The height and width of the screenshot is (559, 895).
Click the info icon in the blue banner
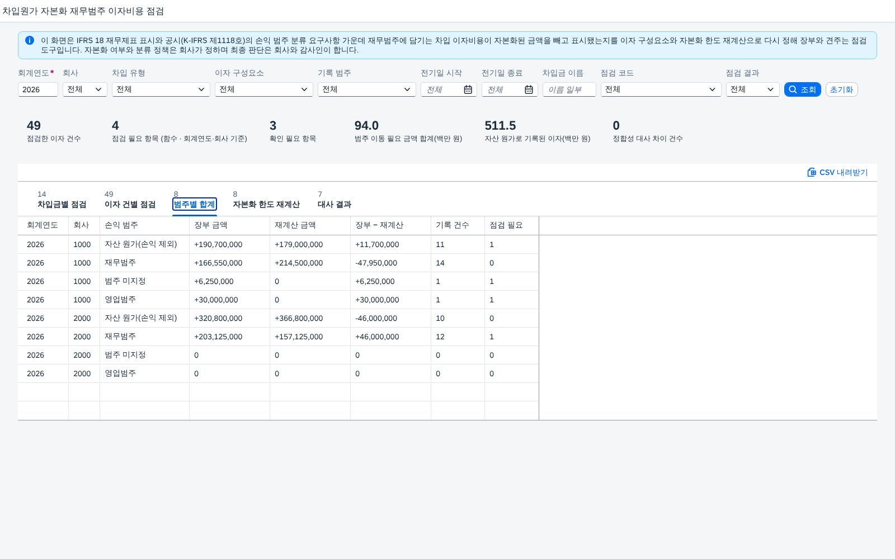coord(30,40)
